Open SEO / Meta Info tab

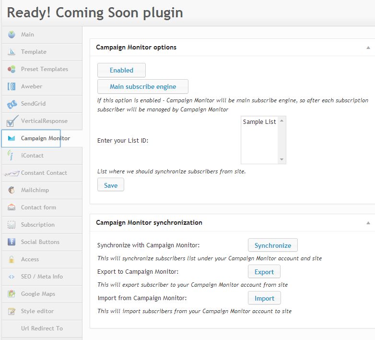click(42, 277)
